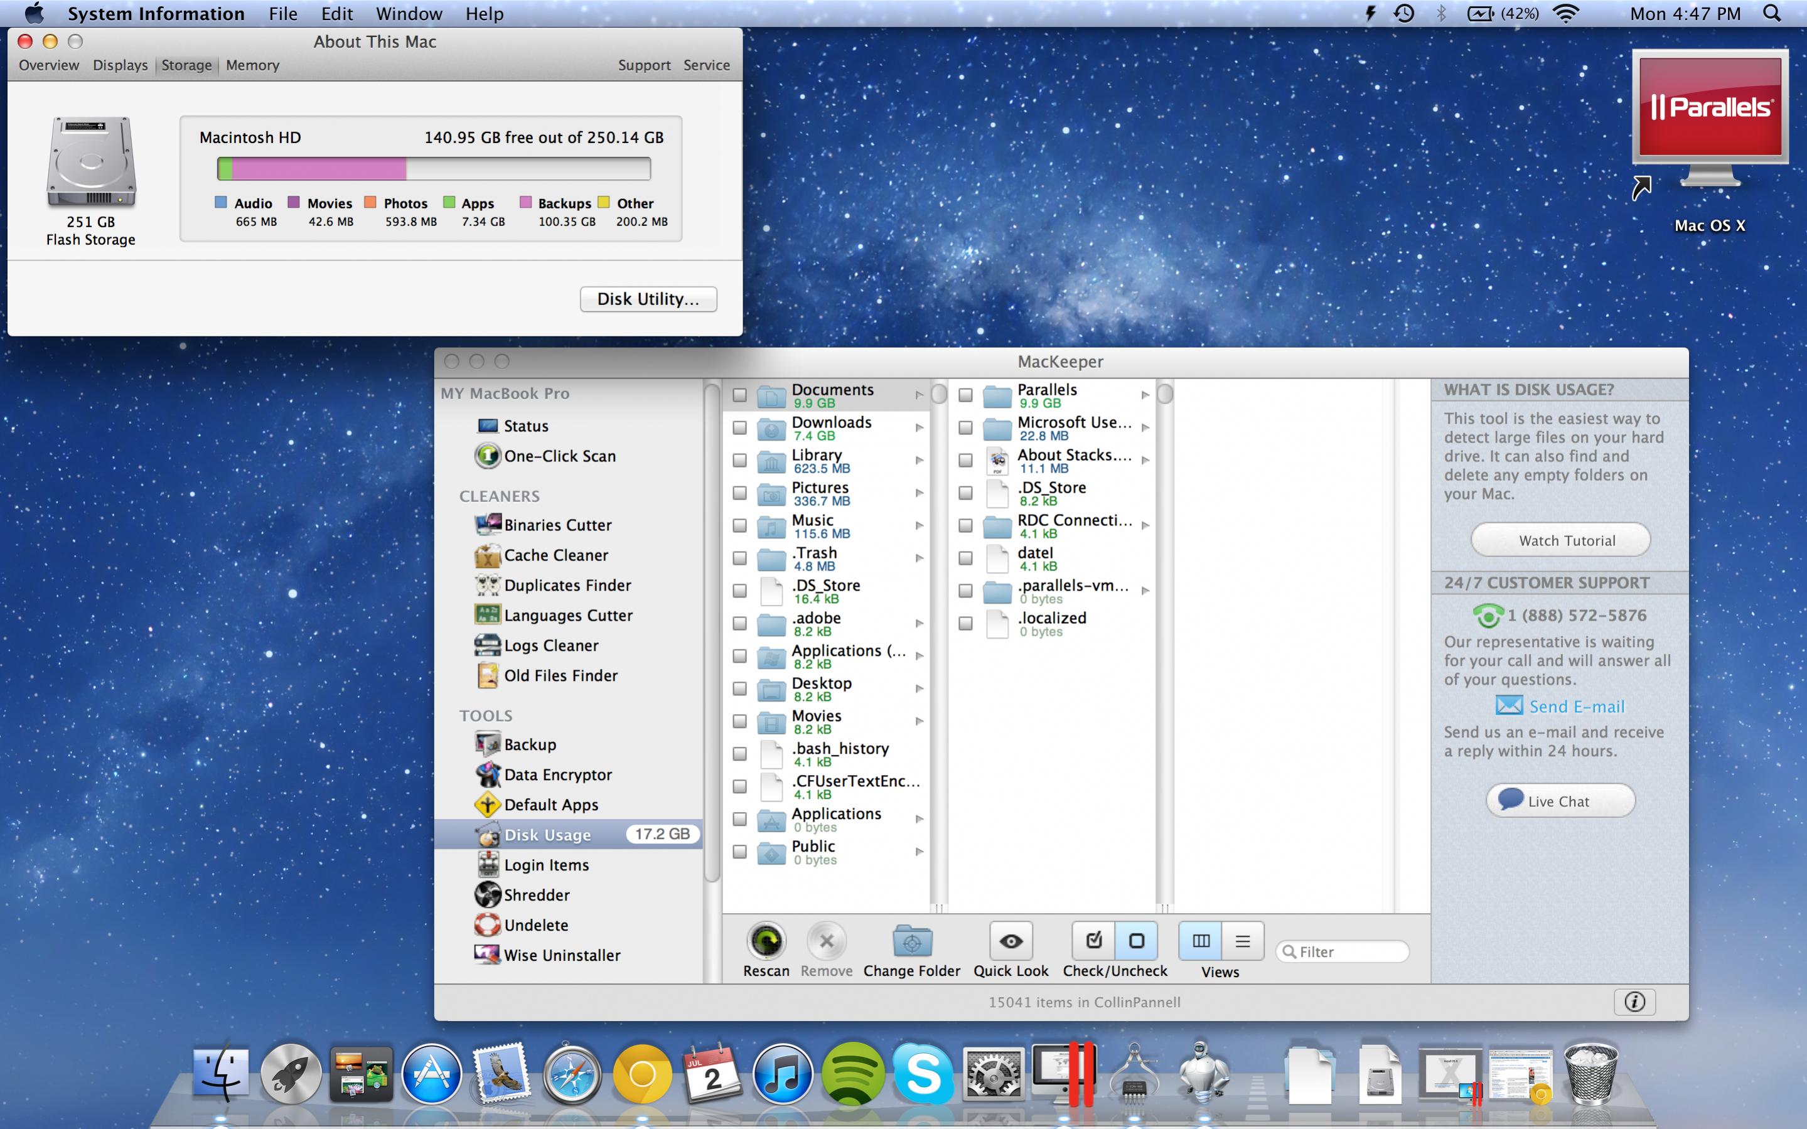The height and width of the screenshot is (1129, 1807).
Task: Open the Parallels Mac OS X desktop shortcut
Action: click(x=1710, y=141)
